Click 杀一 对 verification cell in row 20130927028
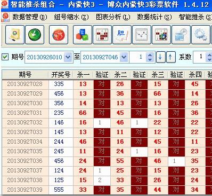 (102, 84)
